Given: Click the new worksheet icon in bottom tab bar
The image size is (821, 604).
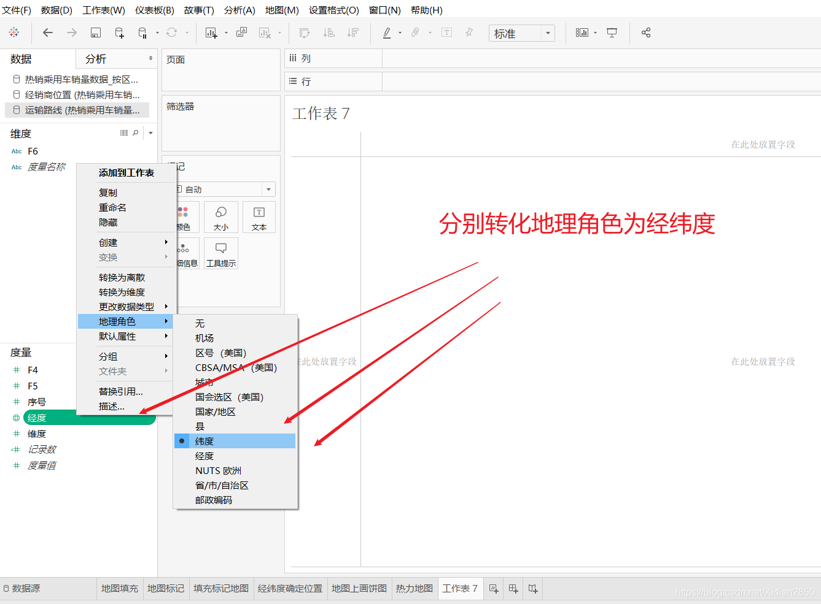Looking at the screenshot, I should click(494, 589).
